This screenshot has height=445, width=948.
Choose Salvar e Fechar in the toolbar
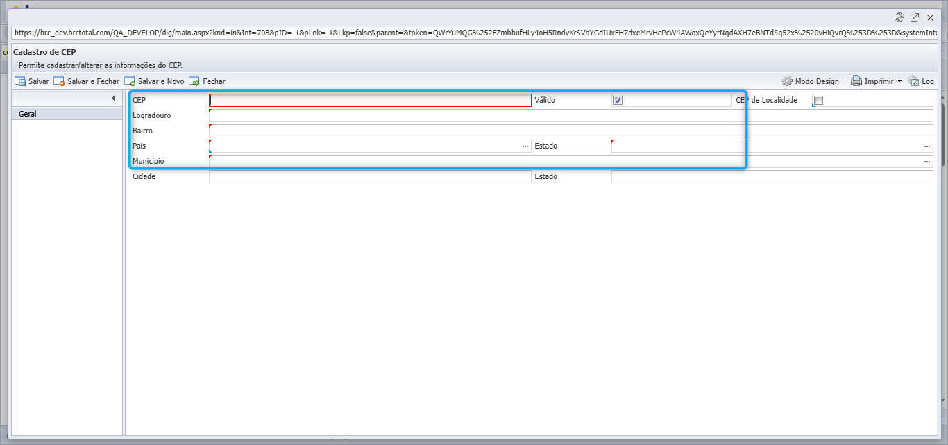87,81
